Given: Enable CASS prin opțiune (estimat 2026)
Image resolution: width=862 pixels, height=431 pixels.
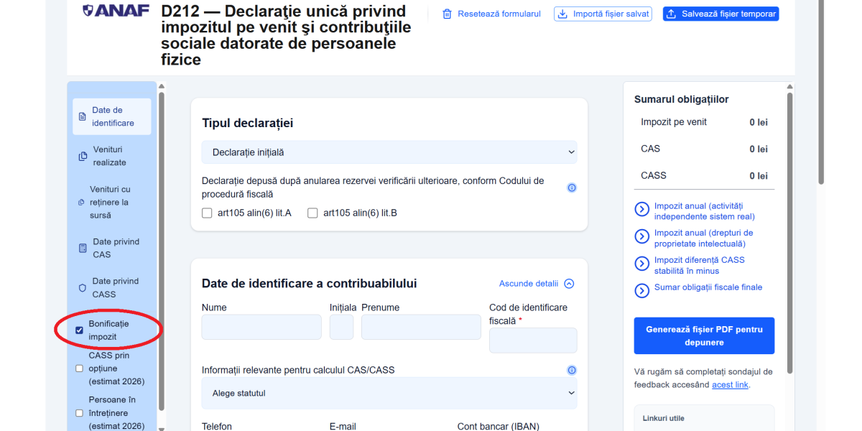Looking at the screenshot, I should pos(79,369).
